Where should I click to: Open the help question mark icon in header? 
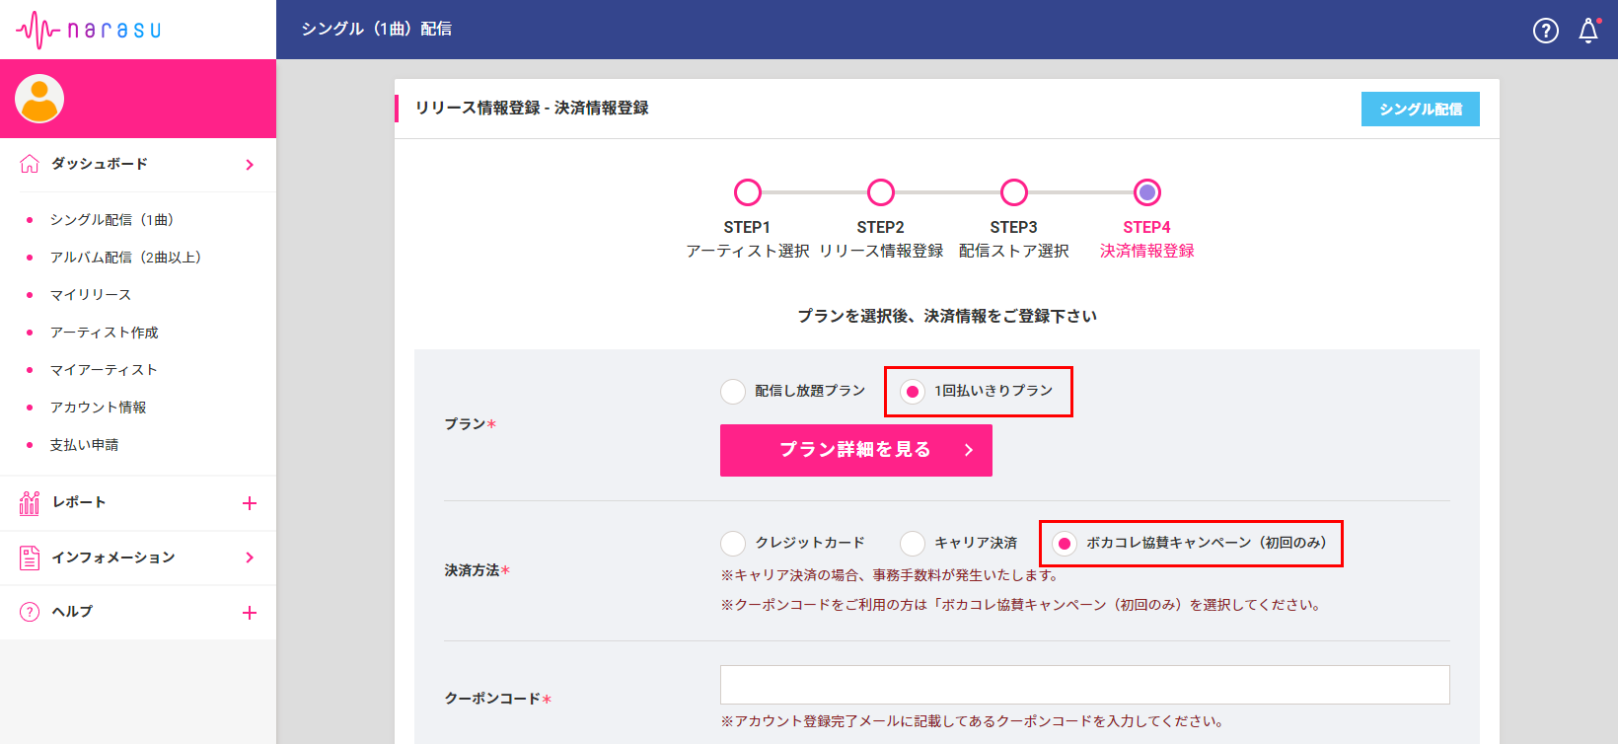click(x=1545, y=31)
